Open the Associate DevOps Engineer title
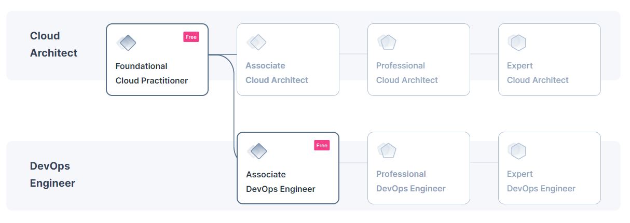 pyautogui.click(x=280, y=182)
